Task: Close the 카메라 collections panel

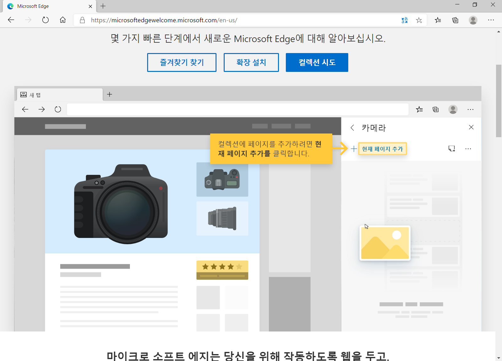Action: 471,127
